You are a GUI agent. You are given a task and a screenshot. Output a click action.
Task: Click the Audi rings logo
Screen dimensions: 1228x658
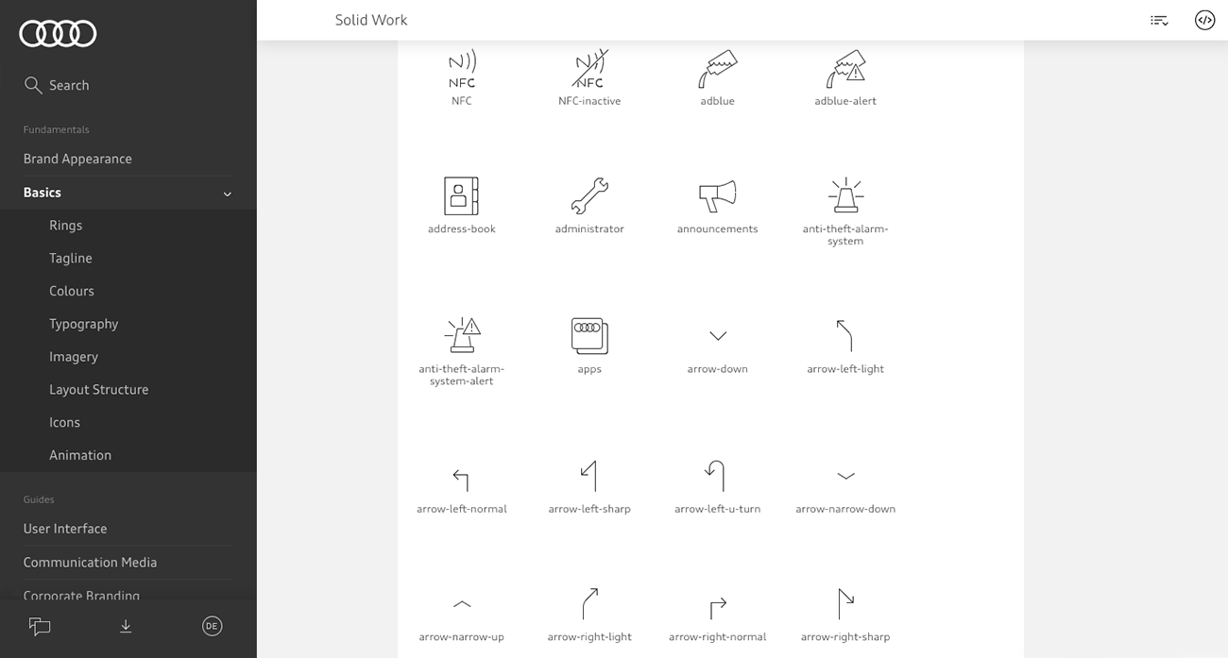tap(58, 34)
